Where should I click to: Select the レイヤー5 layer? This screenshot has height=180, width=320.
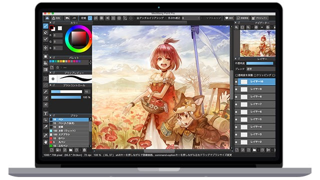point(254,119)
